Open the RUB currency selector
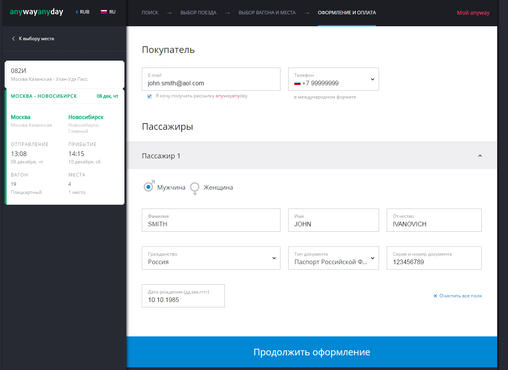The height and width of the screenshot is (370, 508). click(x=83, y=12)
